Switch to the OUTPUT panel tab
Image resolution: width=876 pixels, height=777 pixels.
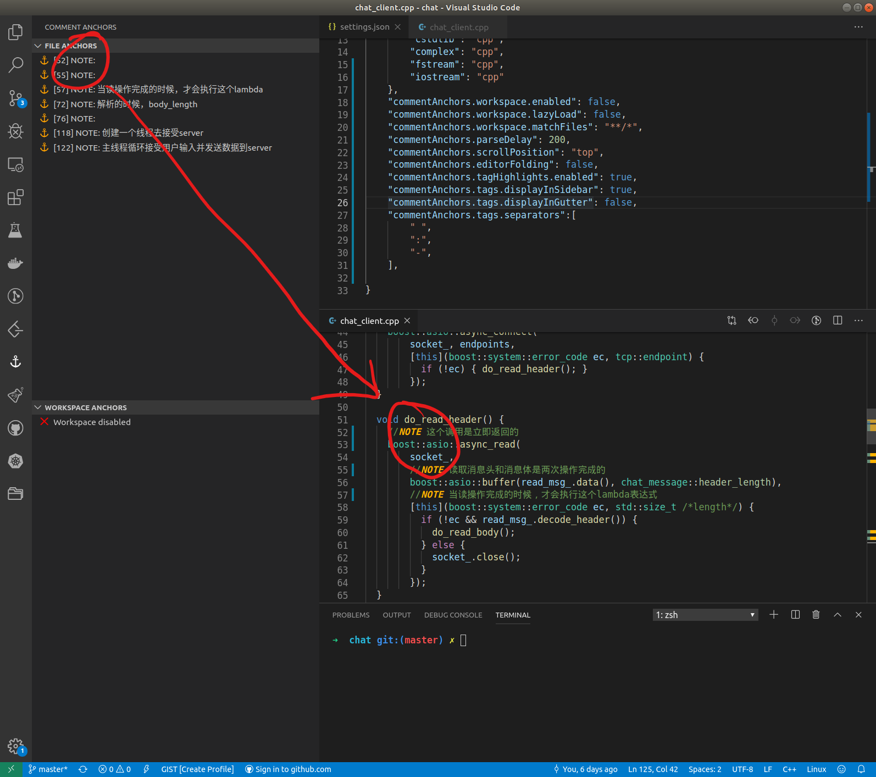pyautogui.click(x=397, y=615)
